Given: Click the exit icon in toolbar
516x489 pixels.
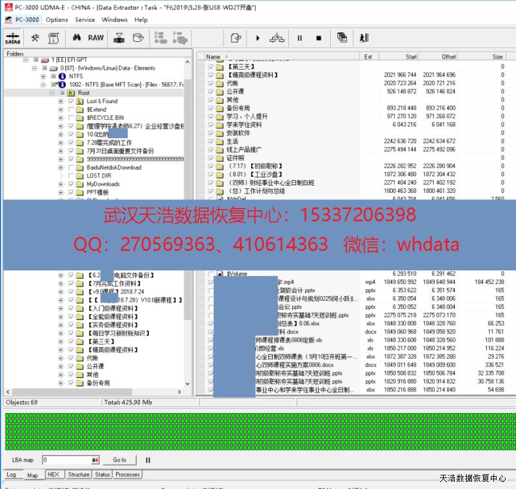Looking at the screenshot, I should pos(363,38).
